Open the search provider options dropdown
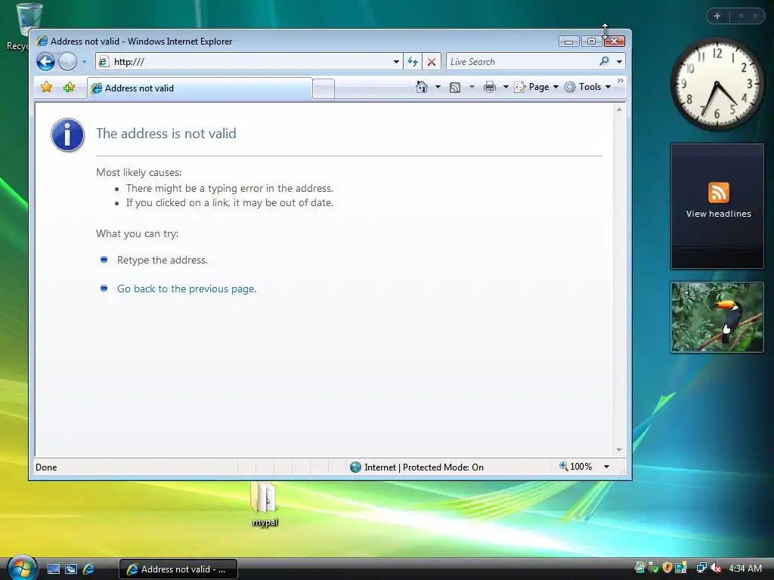 619,62
